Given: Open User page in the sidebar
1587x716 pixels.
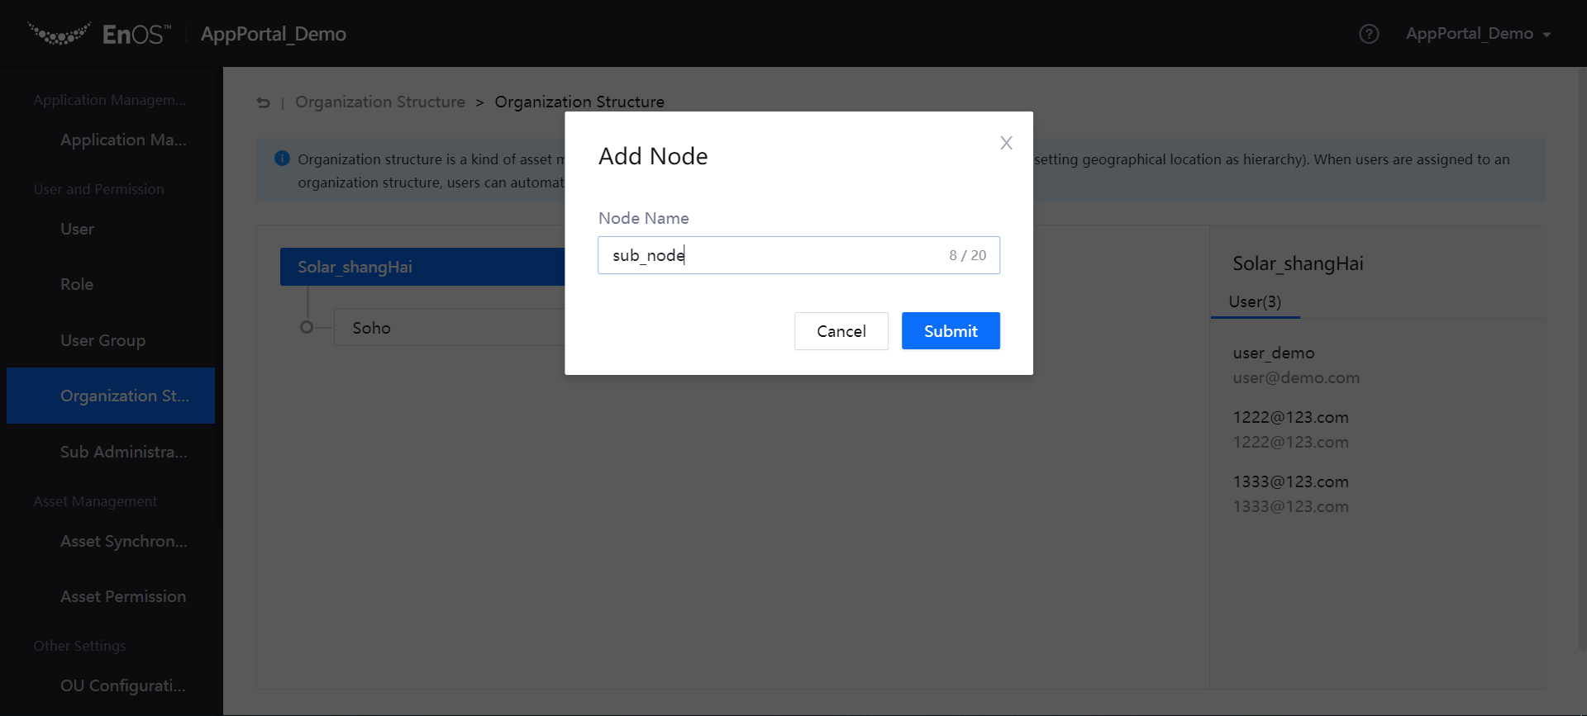Looking at the screenshot, I should [x=77, y=229].
